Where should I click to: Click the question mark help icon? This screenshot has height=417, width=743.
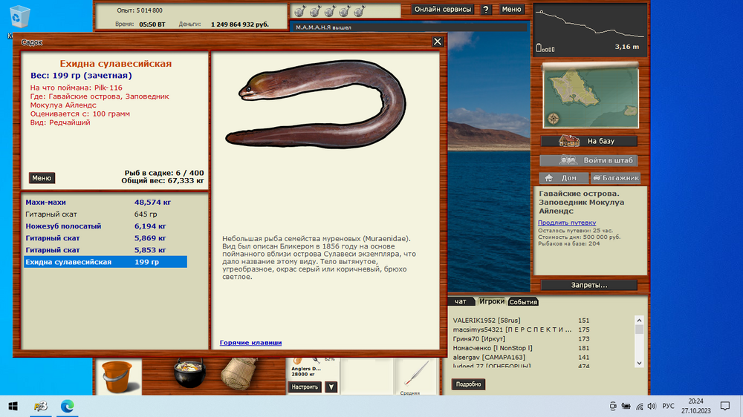tap(486, 10)
